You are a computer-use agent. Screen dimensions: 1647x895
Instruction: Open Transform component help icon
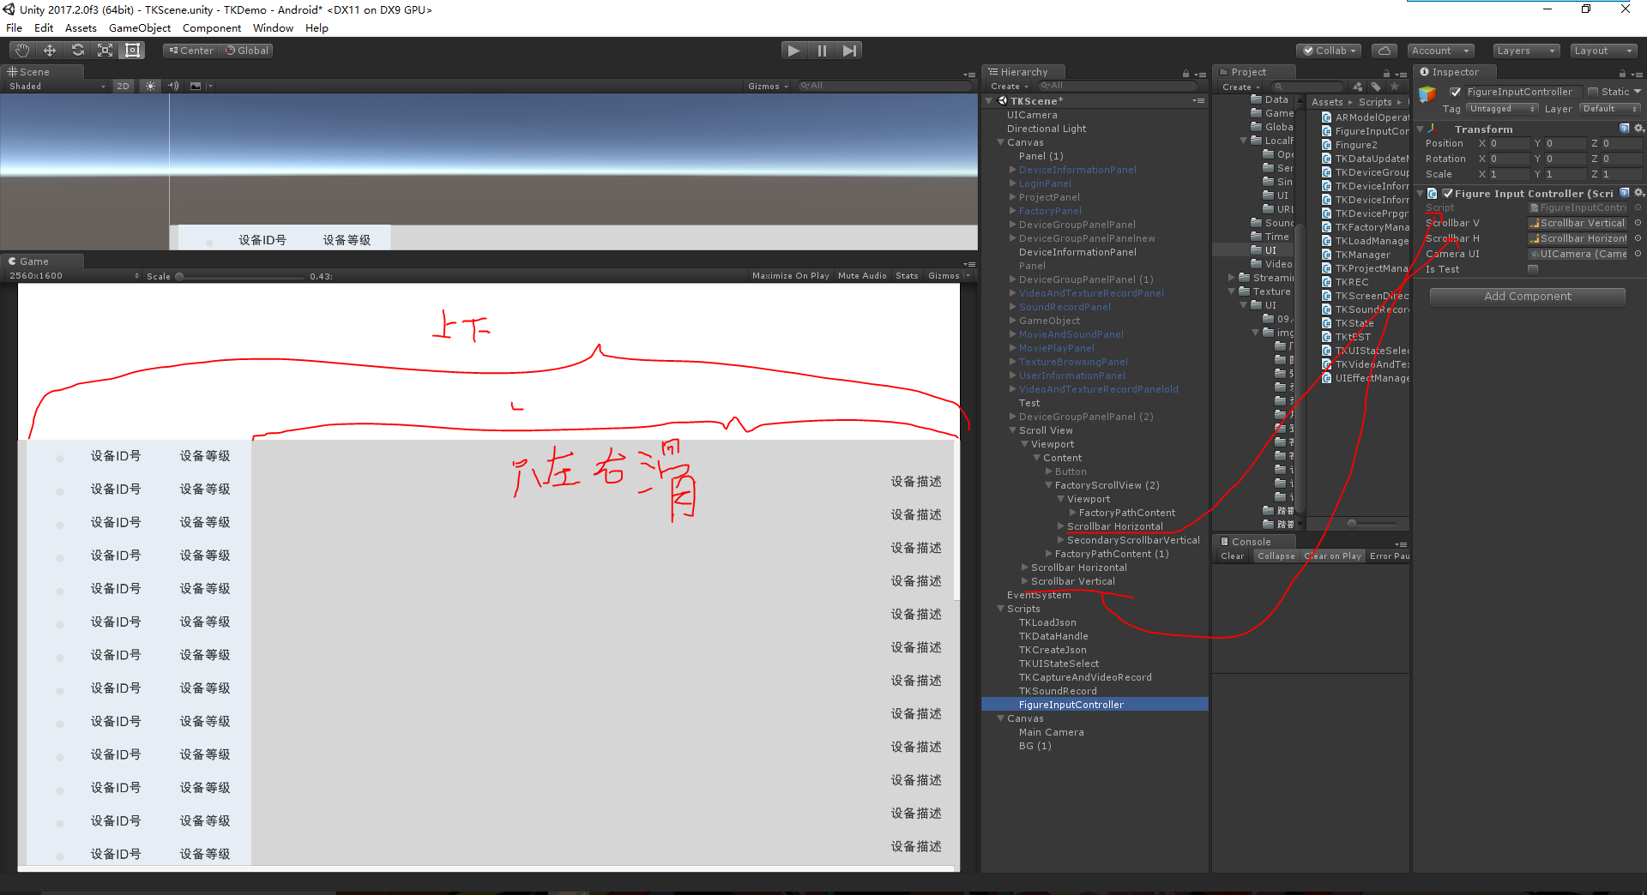click(1625, 129)
